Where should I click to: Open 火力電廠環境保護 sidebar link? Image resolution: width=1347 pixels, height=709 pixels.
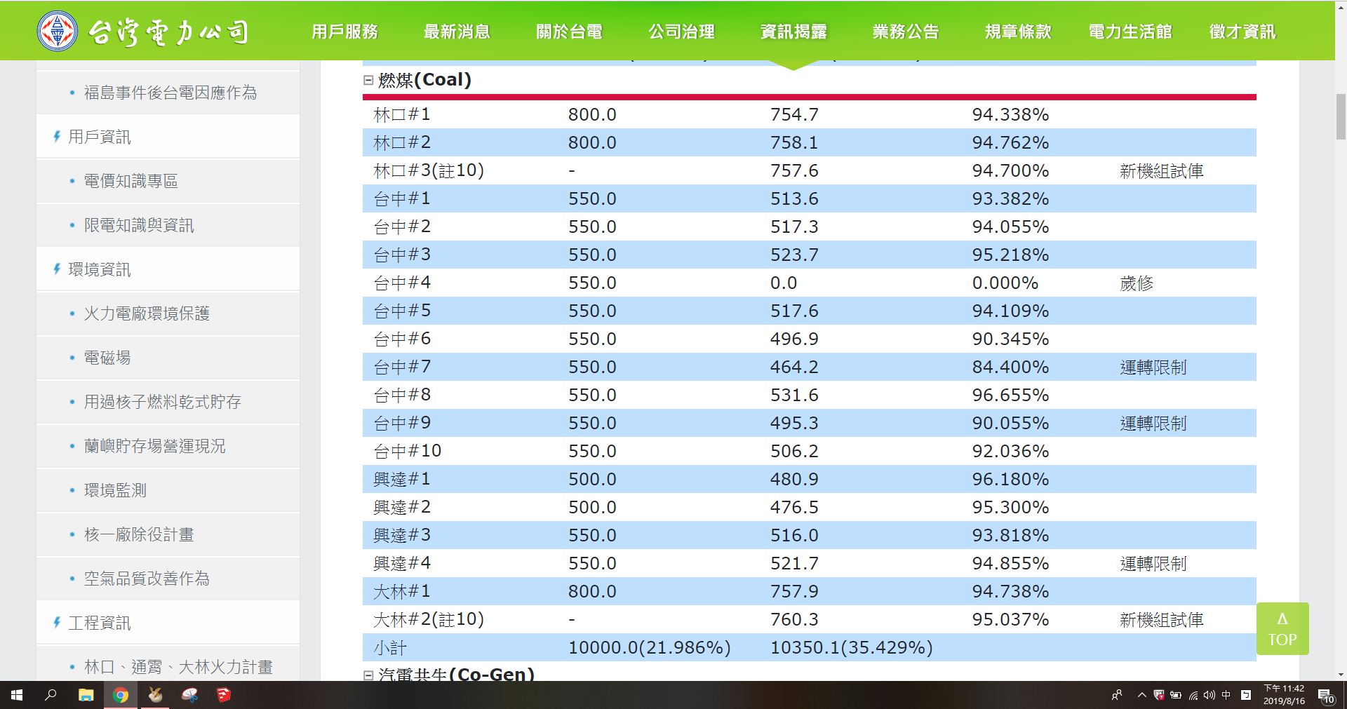pos(147,313)
